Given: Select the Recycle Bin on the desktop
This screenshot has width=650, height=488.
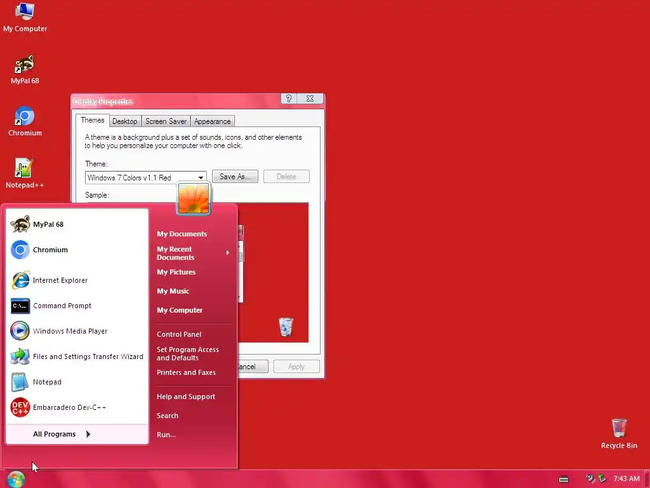Looking at the screenshot, I should click(x=619, y=433).
